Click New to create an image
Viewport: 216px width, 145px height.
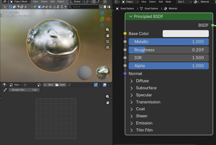coord(49,85)
